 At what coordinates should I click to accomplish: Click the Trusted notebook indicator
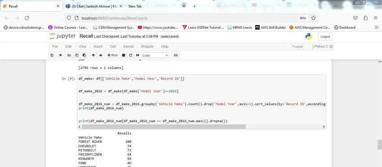(x=297, y=47)
